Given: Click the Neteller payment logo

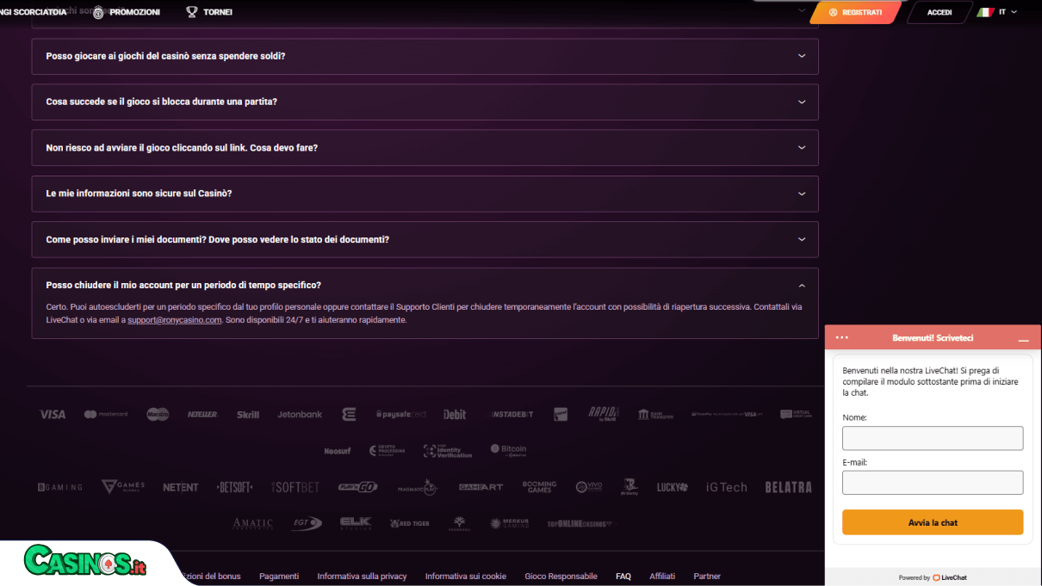Looking at the screenshot, I should 203,415.
